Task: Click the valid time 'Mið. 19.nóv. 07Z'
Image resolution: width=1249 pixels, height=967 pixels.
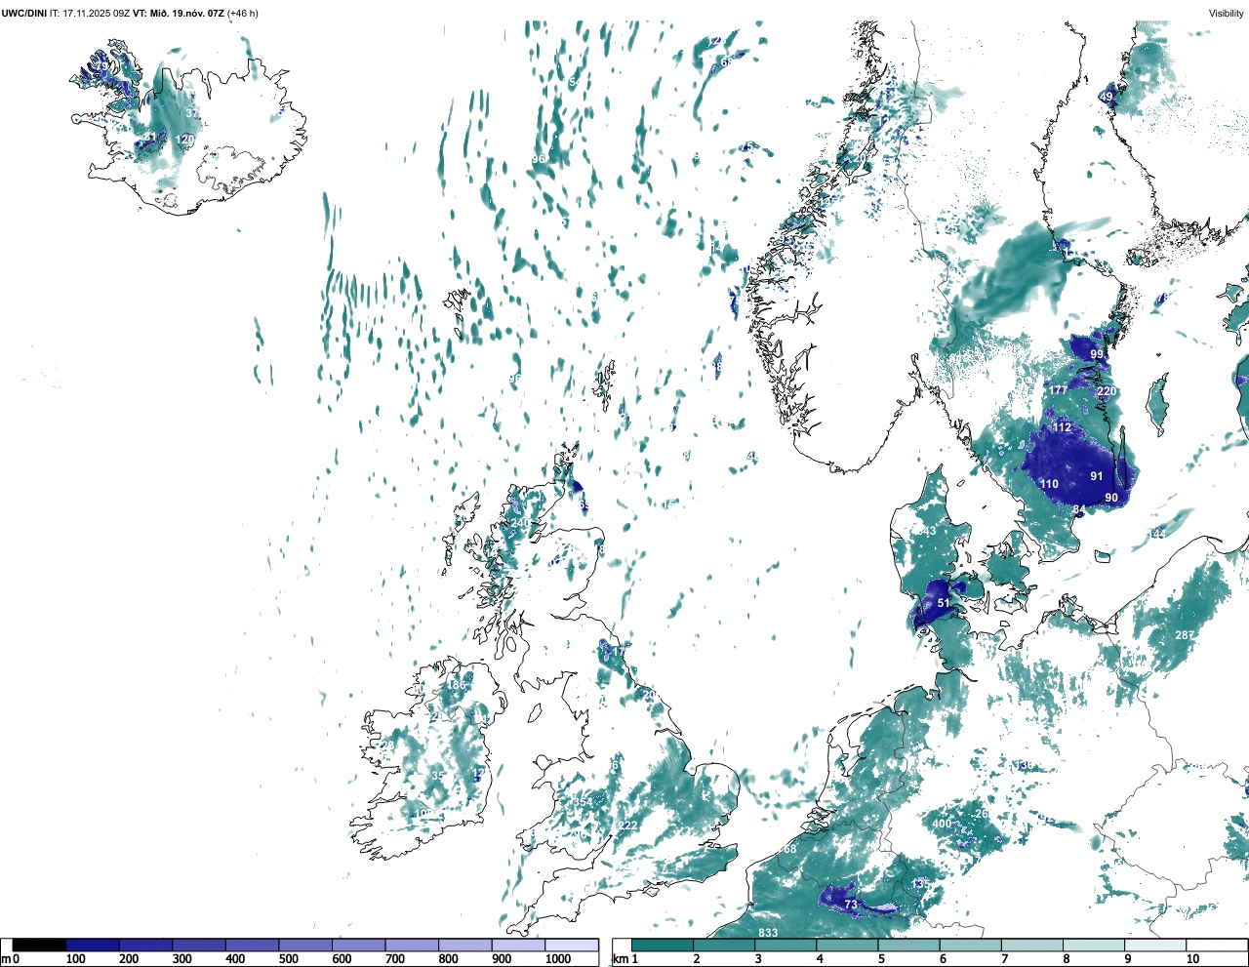Action: pos(185,13)
